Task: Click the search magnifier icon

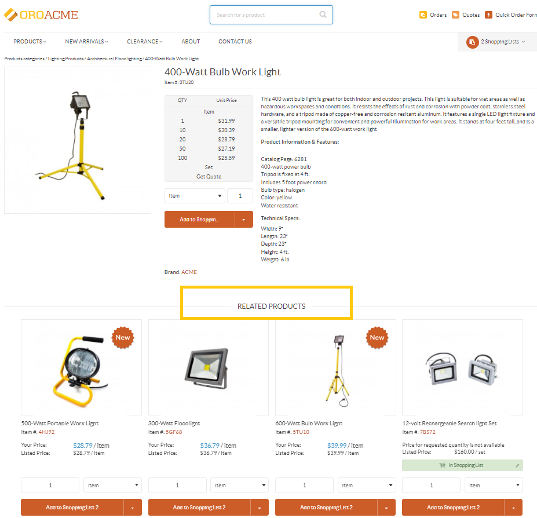Action: click(x=323, y=14)
